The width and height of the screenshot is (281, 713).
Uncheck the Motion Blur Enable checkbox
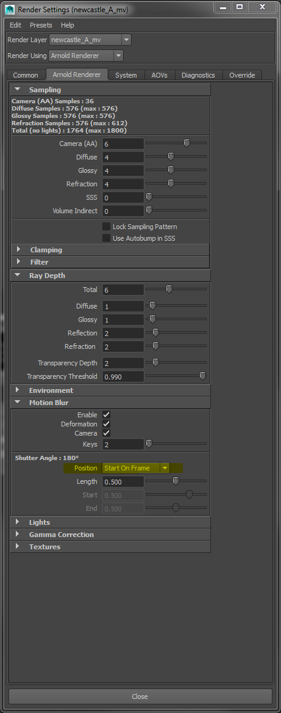click(107, 415)
